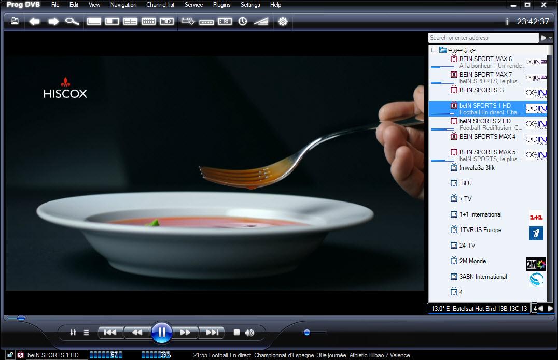
Task: Select channel BEIN SPORTS MAX 5
Action: 487,155
